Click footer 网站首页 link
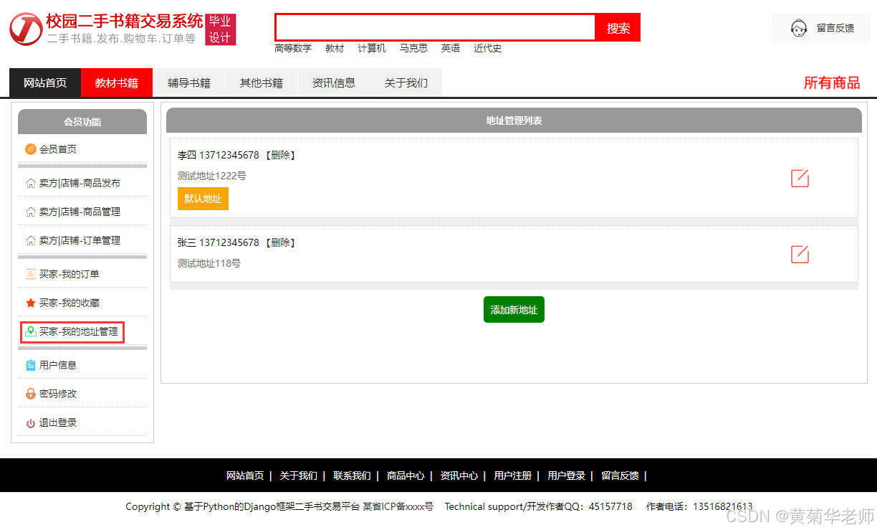Viewport: 877px width, 530px height. point(245,475)
